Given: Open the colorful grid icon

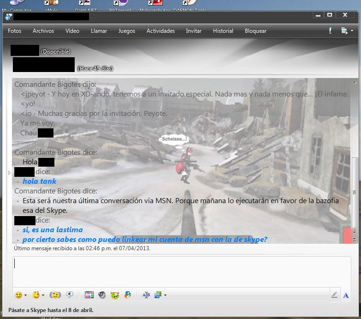Looking at the screenshot, I should [x=89, y=295].
